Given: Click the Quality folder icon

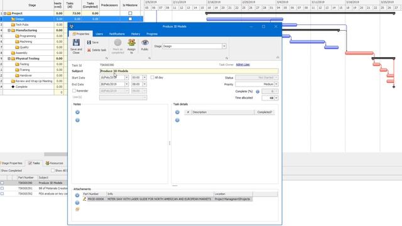Looking at the screenshot, I should coord(17,47).
